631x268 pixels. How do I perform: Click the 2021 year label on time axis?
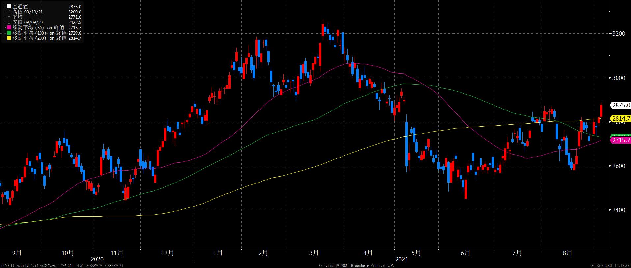pos(401,259)
